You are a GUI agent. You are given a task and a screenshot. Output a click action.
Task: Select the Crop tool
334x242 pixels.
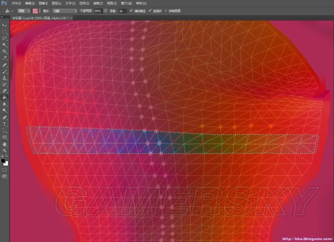(x=4, y=52)
